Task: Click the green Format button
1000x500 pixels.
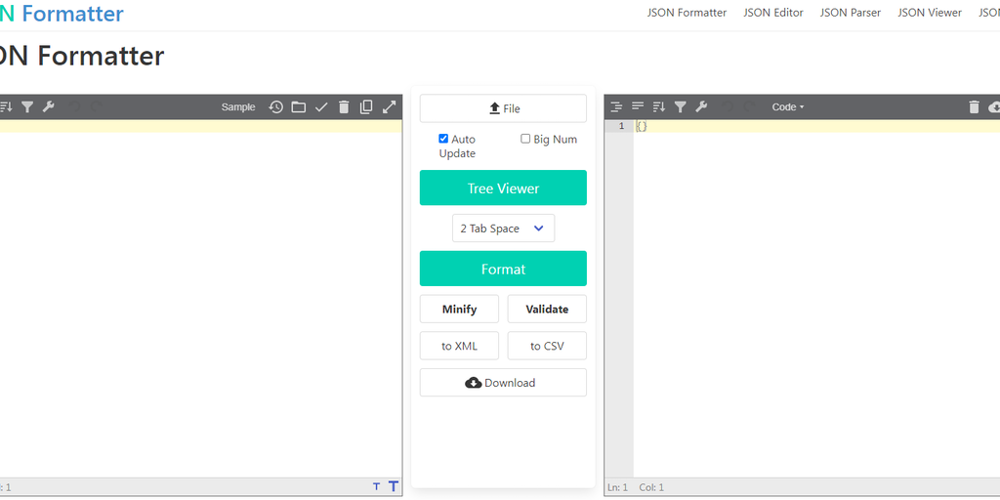Action: 503,269
